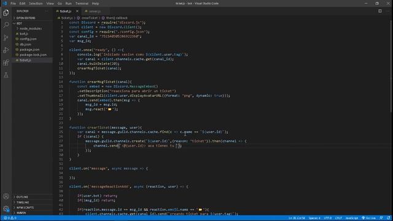Open the Run and Debug view

point(6,50)
